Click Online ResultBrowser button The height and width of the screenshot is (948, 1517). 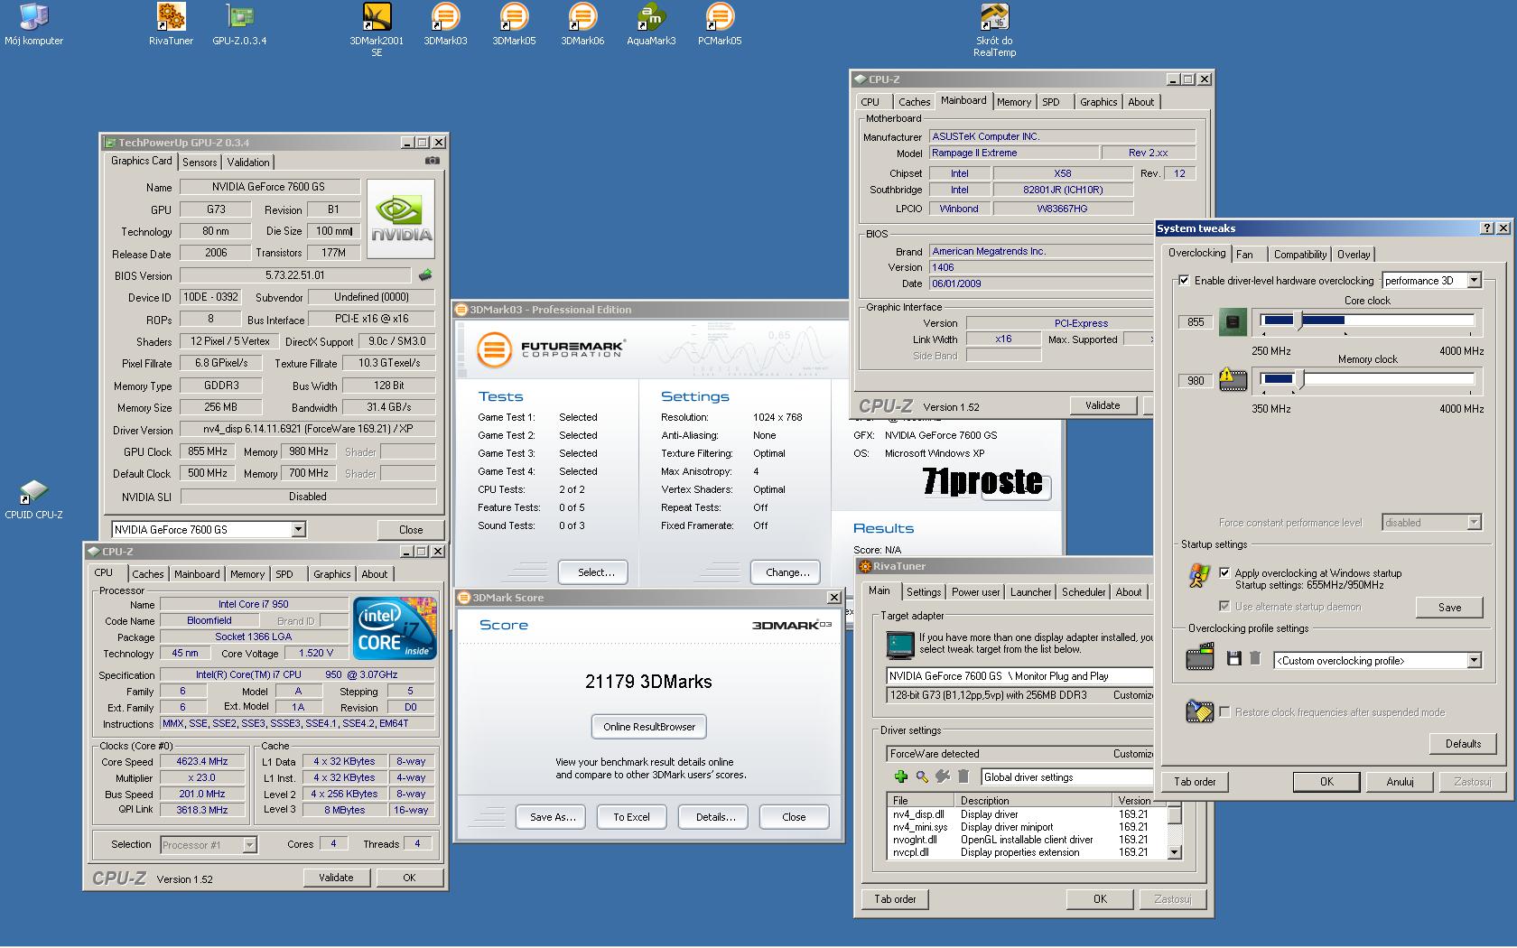click(x=649, y=727)
